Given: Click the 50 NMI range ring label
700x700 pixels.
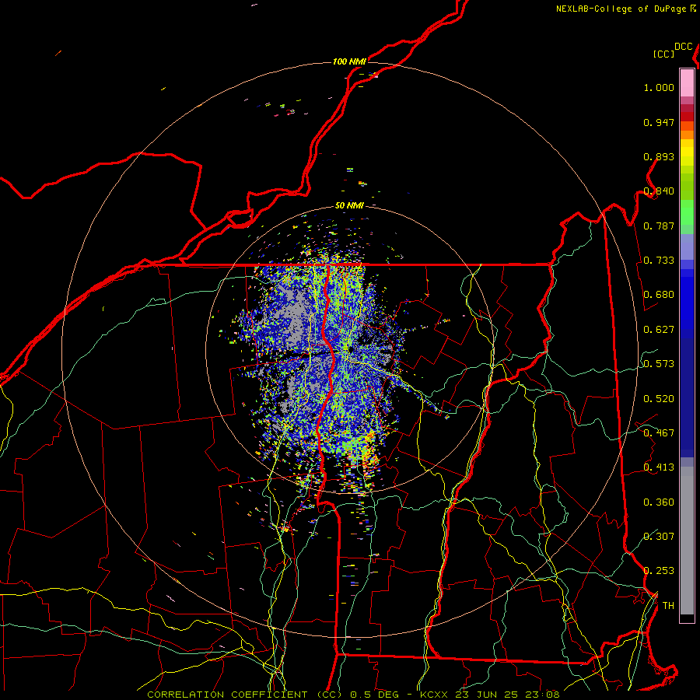Looking at the screenshot, I should pyautogui.click(x=349, y=205).
